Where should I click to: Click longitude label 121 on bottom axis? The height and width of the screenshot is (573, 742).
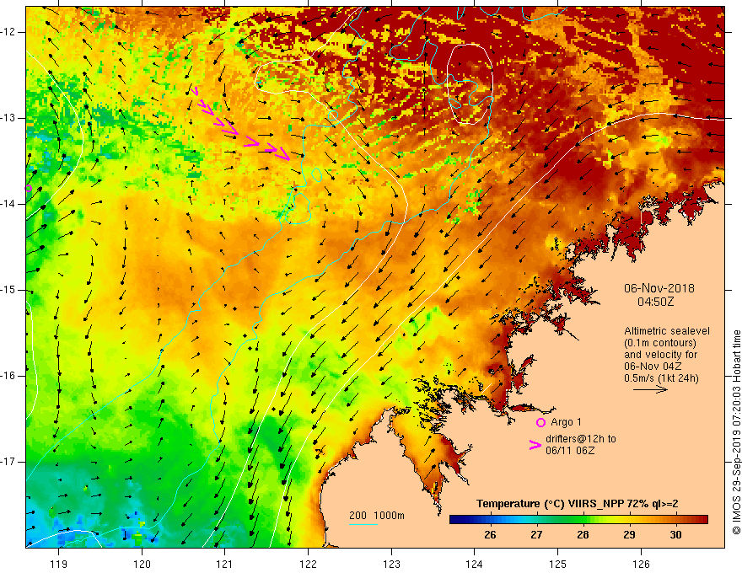pos(225,564)
